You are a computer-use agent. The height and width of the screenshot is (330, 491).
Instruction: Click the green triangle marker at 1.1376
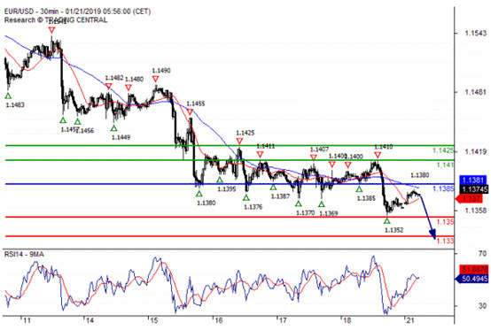tap(246, 197)
